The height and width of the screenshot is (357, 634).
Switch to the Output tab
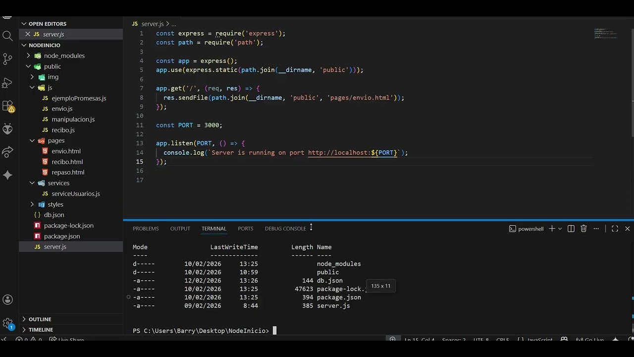pos(180,229)
